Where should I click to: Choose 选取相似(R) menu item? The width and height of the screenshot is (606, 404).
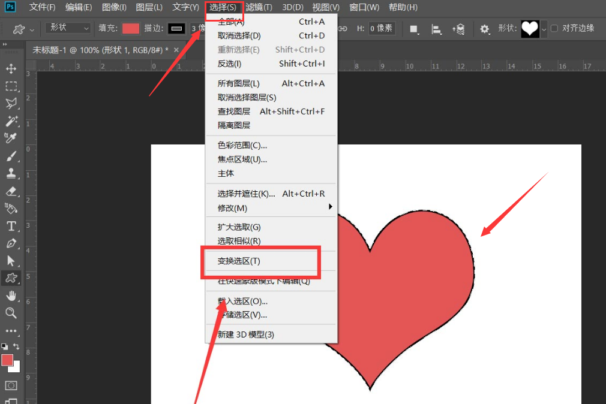point(271,241)
